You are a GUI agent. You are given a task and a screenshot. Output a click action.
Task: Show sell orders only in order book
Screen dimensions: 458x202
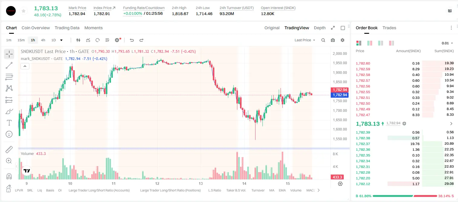(x=391, y=43)
